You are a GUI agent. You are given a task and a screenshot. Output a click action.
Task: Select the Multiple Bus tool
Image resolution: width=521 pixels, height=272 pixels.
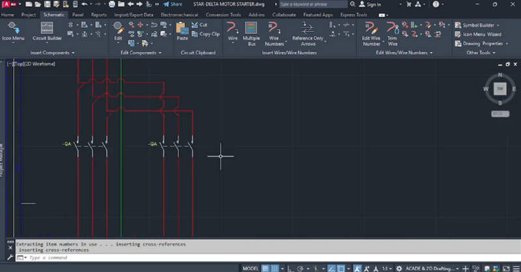(251, 34)
